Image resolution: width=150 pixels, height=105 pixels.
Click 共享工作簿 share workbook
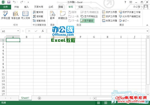point(109,20)
